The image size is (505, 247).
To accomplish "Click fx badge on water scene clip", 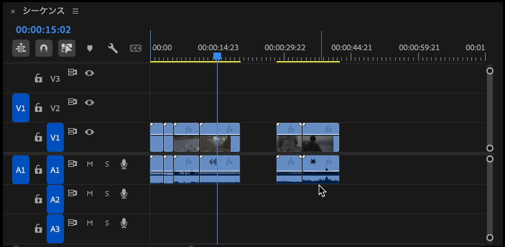I will pos(189,130).
